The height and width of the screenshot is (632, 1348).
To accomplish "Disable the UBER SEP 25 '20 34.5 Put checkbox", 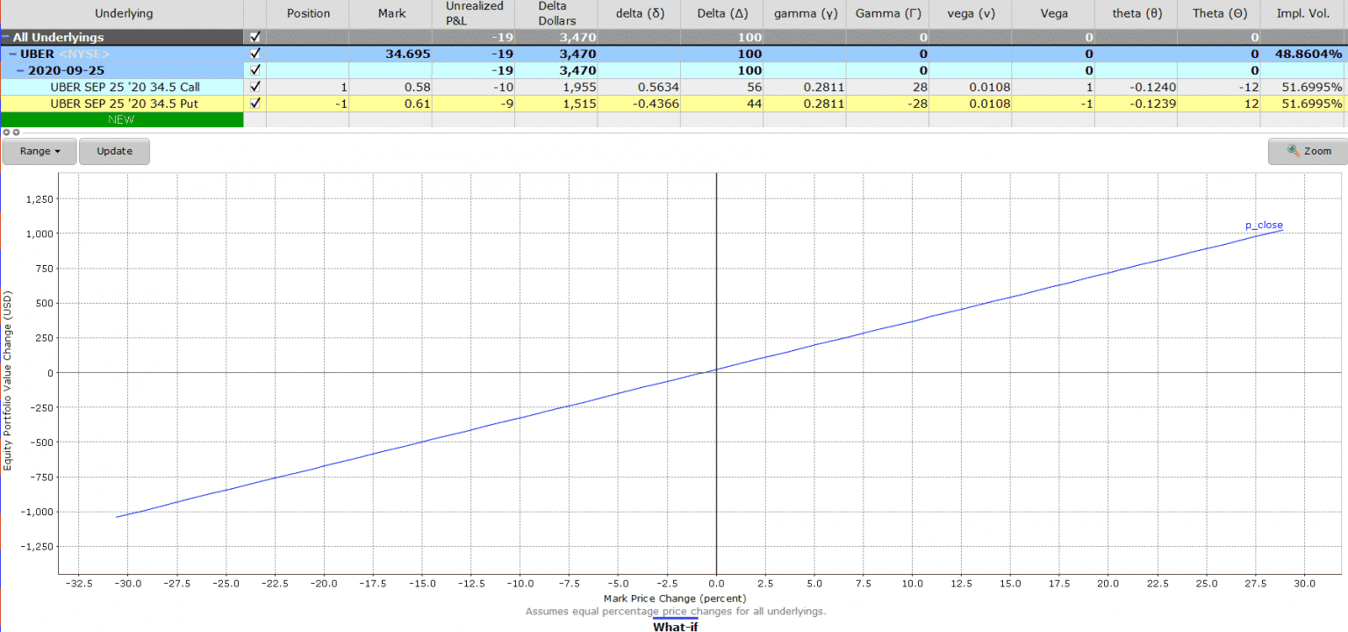I will [255, 103].
